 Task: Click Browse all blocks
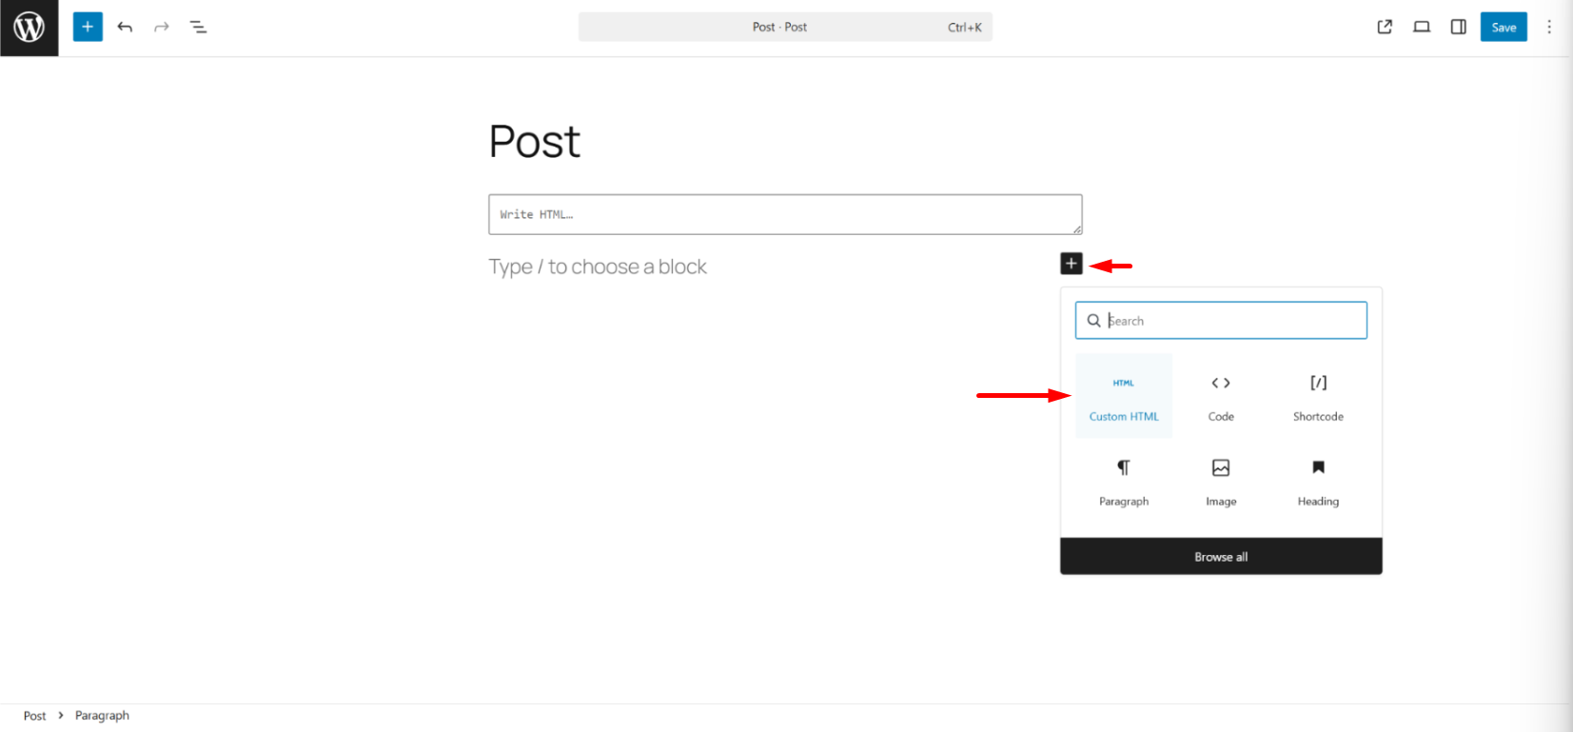click(x=1221, y=557)
